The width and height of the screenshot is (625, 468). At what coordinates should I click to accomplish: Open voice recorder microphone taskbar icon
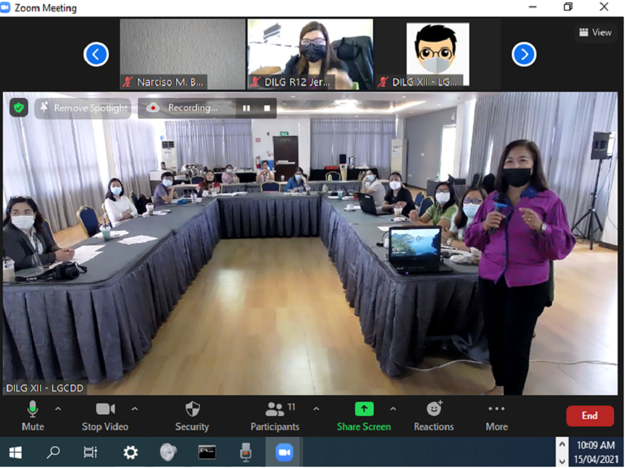[246, 452]
